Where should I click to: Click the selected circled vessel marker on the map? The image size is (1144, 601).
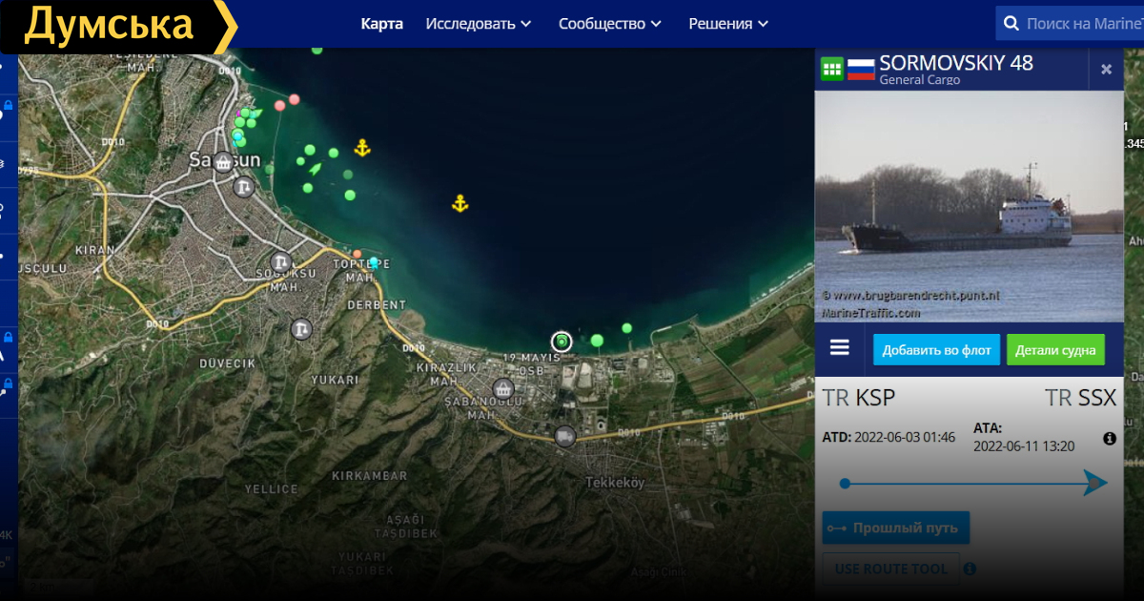(x=562, y=342)
